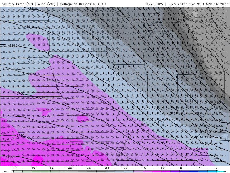230x173 pixels.
Task: Click the 5700 height contour label
Action: tap(20, 93)
